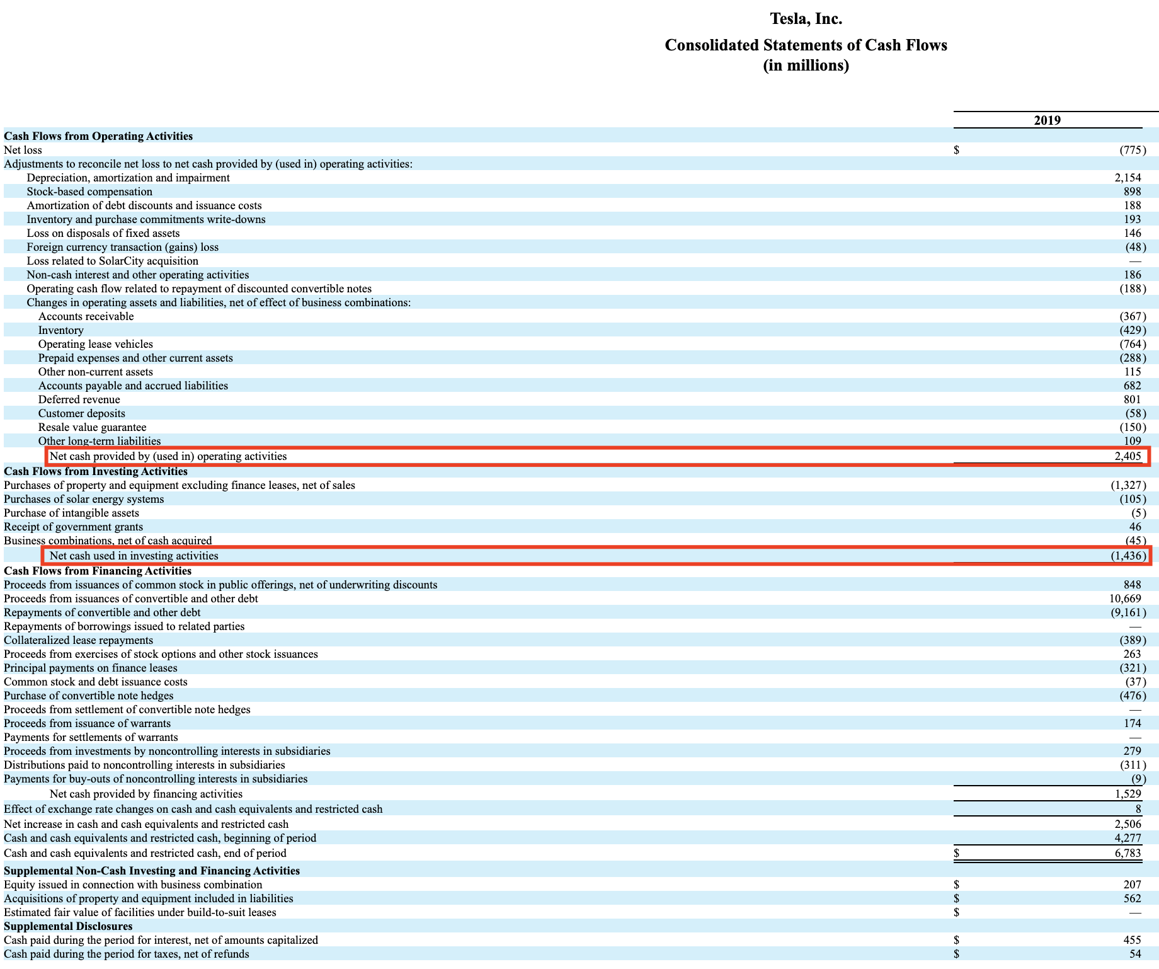The height and width of the screenshot is (969, 1159).
Task: Click warrants issuance value 174
Action: (1132, 723)
